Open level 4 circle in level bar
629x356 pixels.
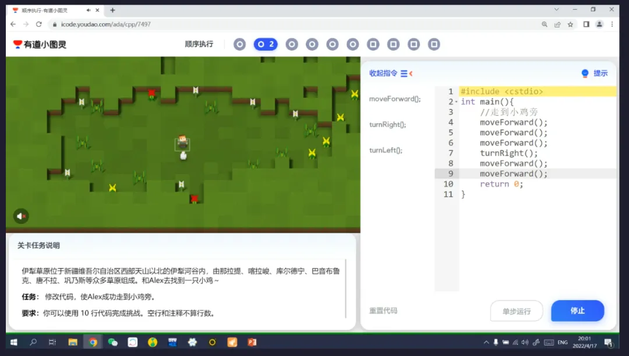click(x=312, y=44)
